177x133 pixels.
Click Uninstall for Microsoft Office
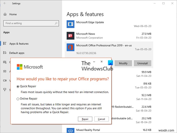tap(142, 63)
